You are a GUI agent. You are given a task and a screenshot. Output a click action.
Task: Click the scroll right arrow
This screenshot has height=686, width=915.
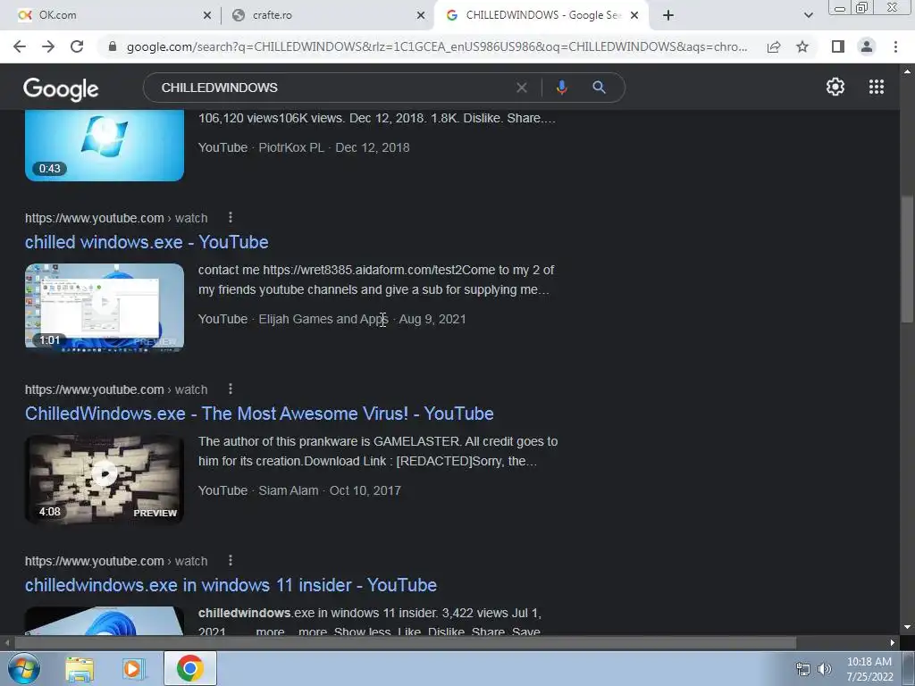tap(893, 643)
